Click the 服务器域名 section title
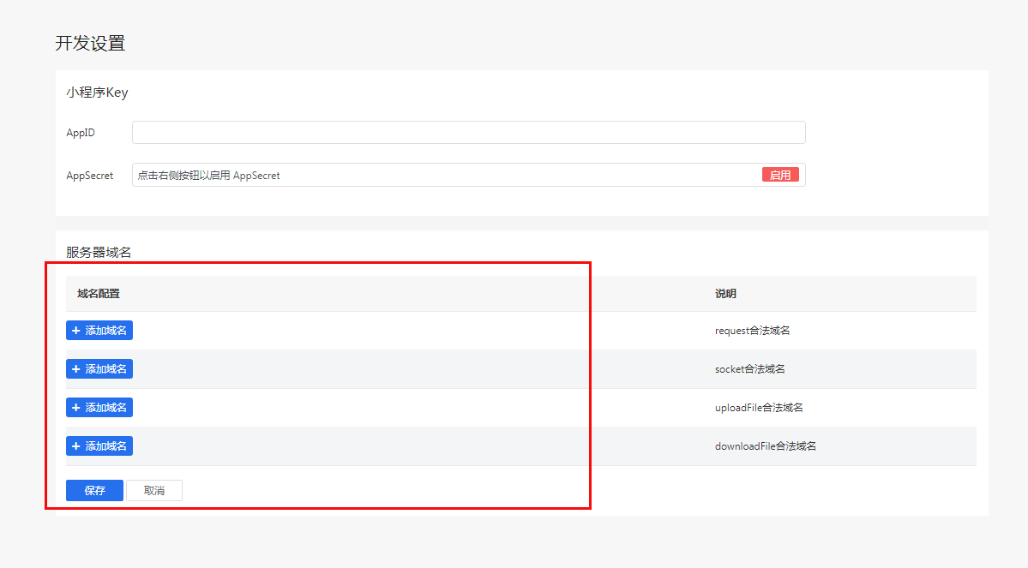The image size is (1028, 568). pyautogui.click(x=99, y=252)
